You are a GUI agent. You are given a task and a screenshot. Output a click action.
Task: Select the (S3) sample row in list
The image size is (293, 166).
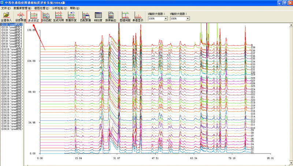(11, 30)
